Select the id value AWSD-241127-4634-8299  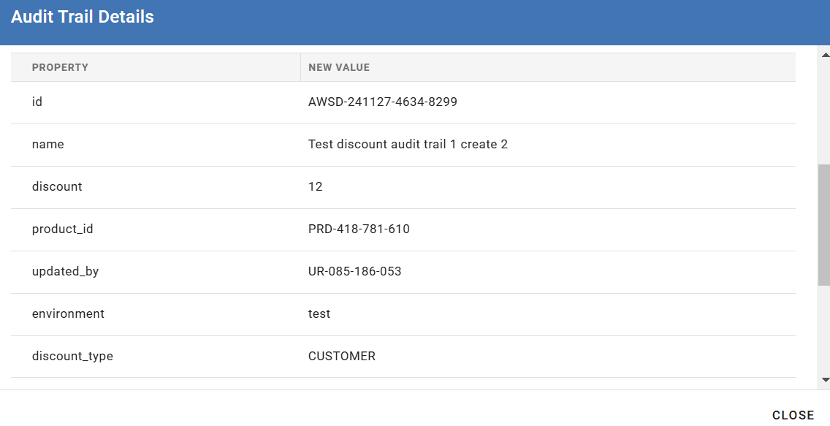point(383,102)
